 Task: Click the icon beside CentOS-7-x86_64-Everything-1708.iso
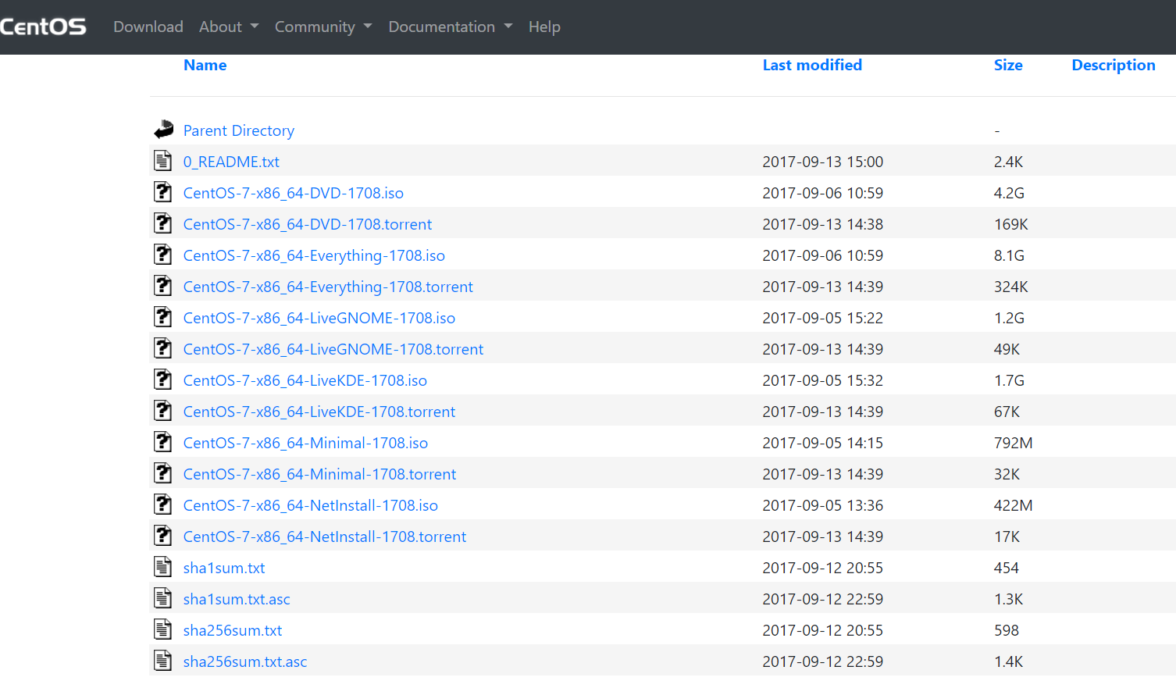(162, 255)
